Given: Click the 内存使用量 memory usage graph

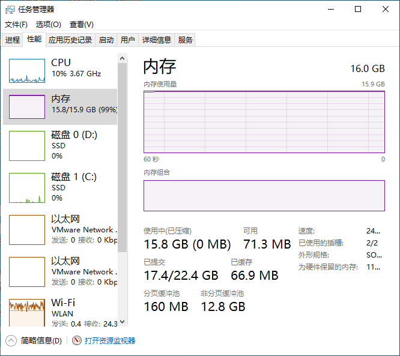Looking at the screenshot, I should pyautogui.click(x=264, y=122).
